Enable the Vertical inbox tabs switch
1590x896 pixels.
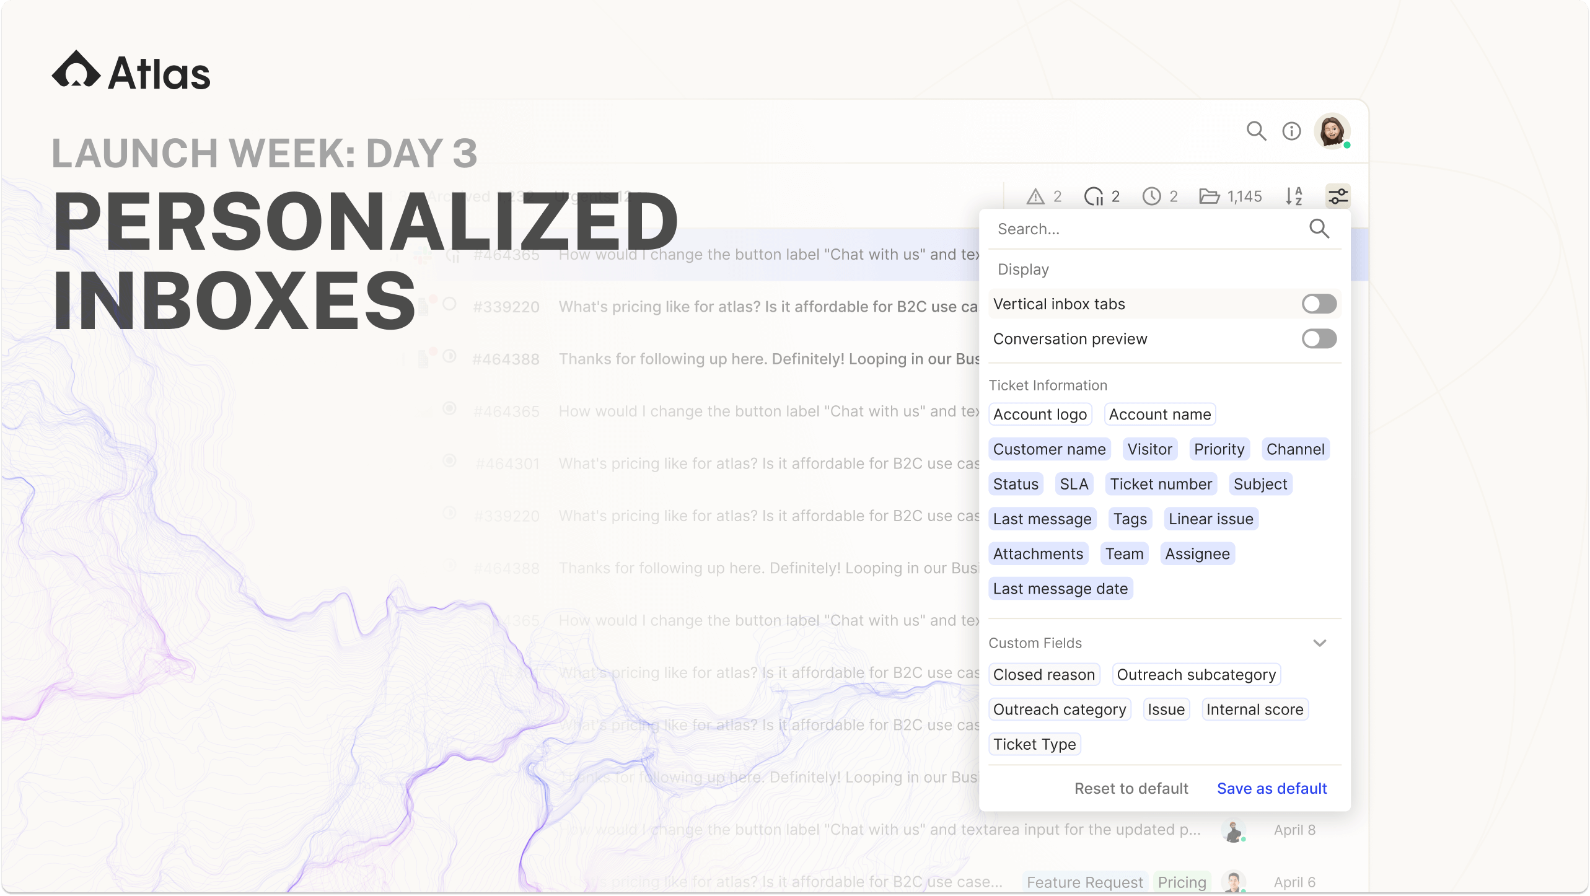(x=1319, y=304)
